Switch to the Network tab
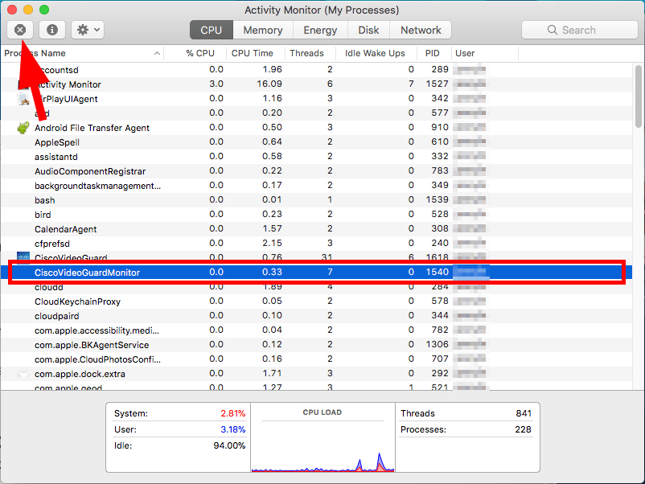 [x=421, y=30]
